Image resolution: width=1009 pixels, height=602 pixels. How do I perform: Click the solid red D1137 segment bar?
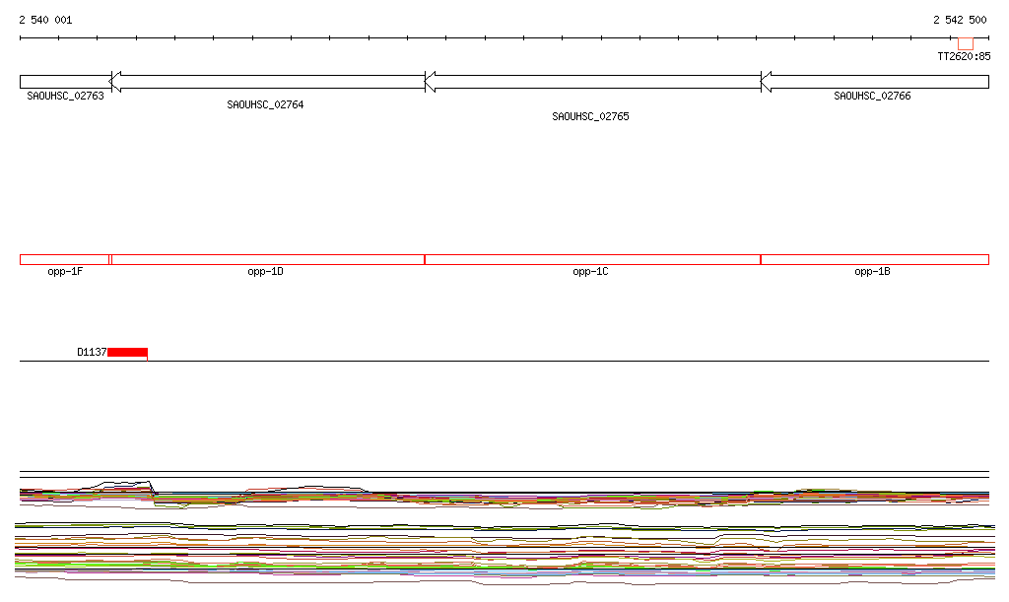tap(127, 353)
